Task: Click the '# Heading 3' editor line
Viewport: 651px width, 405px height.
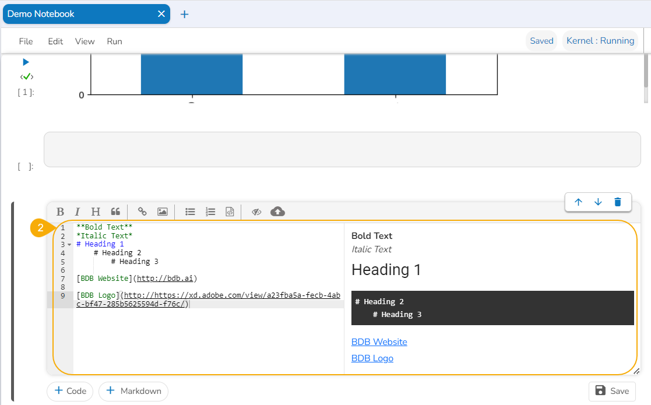Action: [x=135, y=262]
